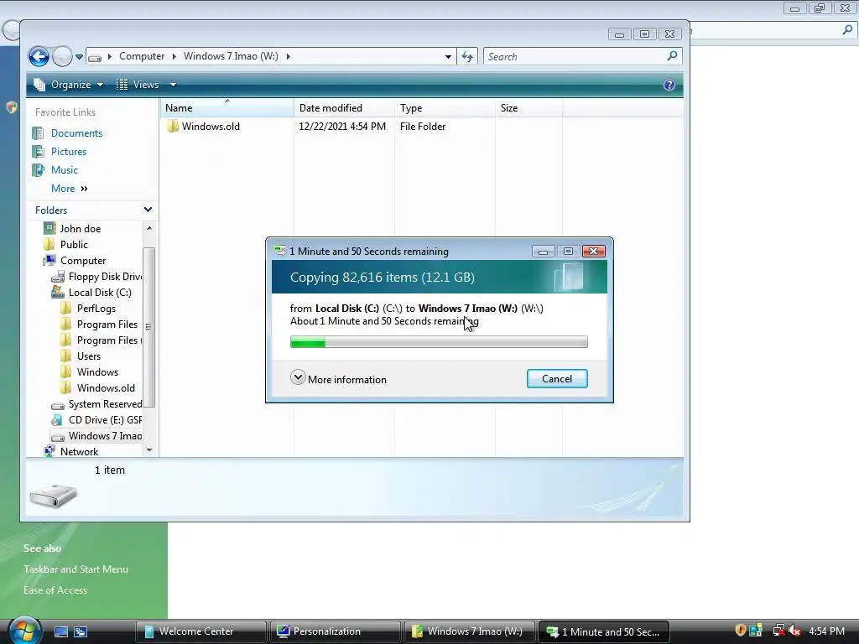This screenshot has width=859, height=644.
Task: Sort by the Size column header
Action: tap(528, 108)
